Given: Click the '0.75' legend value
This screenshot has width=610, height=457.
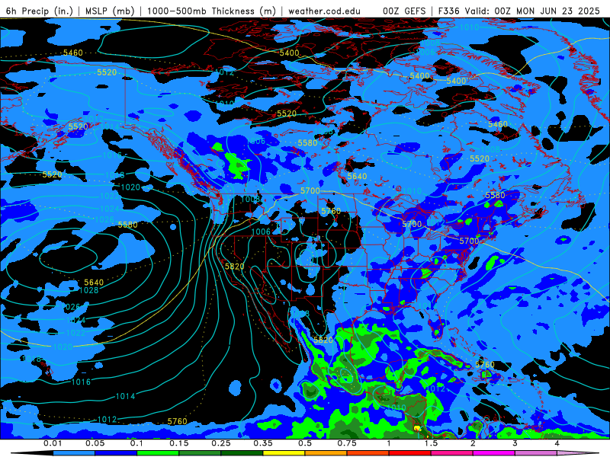Looking at the screenshot, I should 347,443.
